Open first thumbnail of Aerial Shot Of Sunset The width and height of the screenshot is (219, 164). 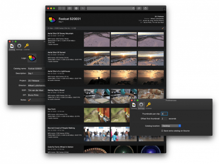coord(97,59)
